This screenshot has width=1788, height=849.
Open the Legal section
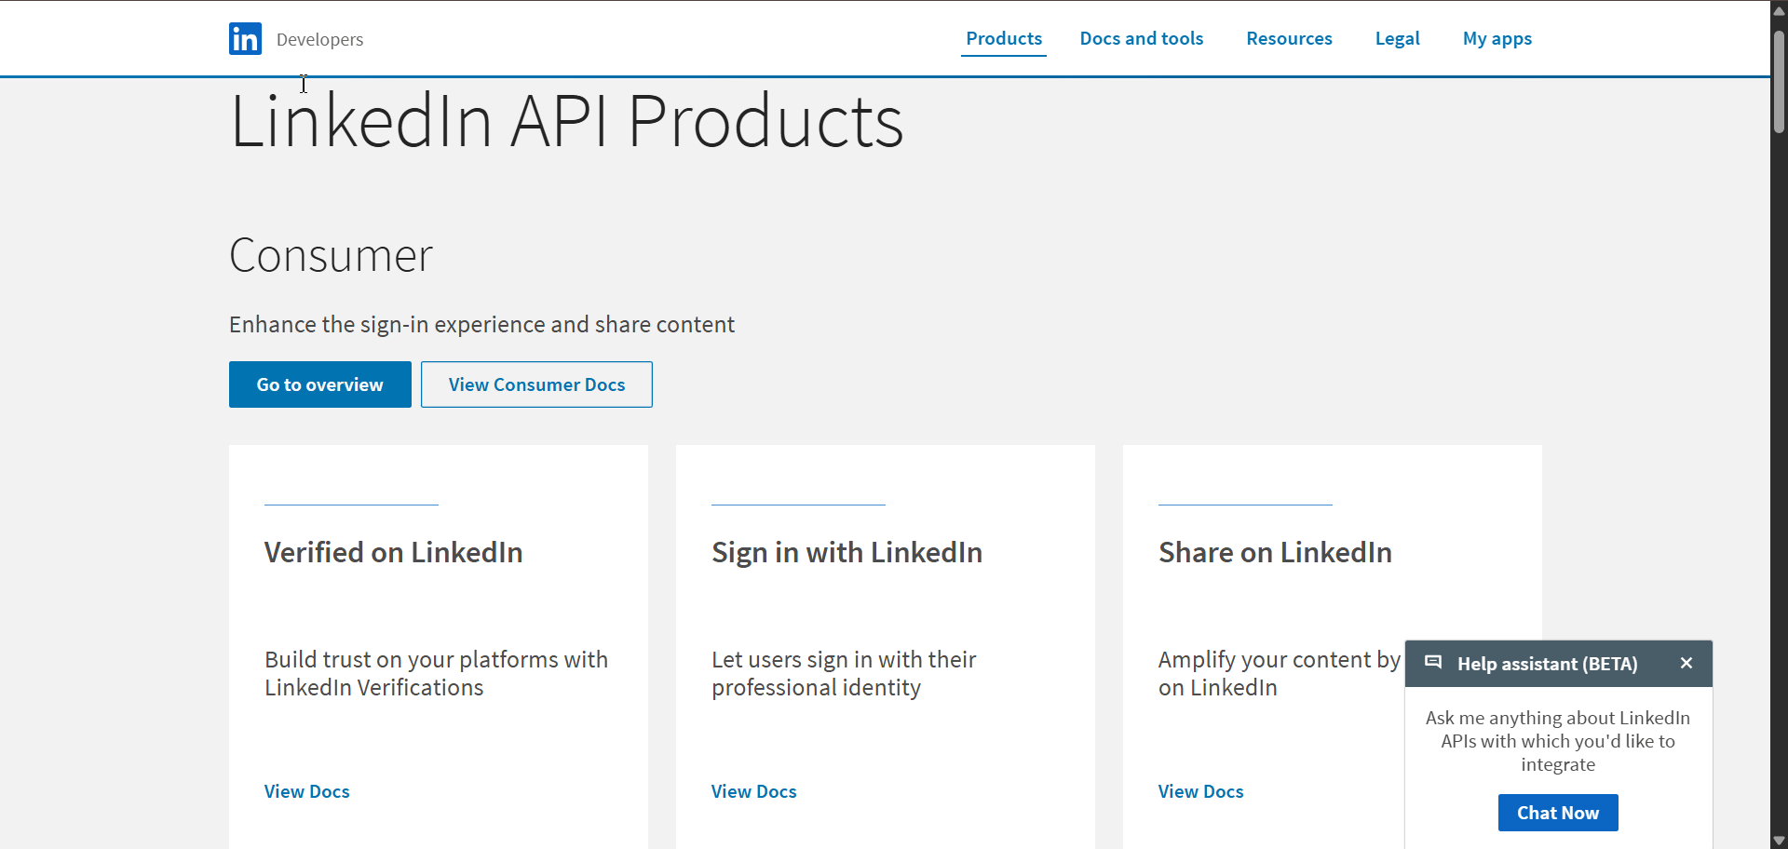click(1397, 38)
